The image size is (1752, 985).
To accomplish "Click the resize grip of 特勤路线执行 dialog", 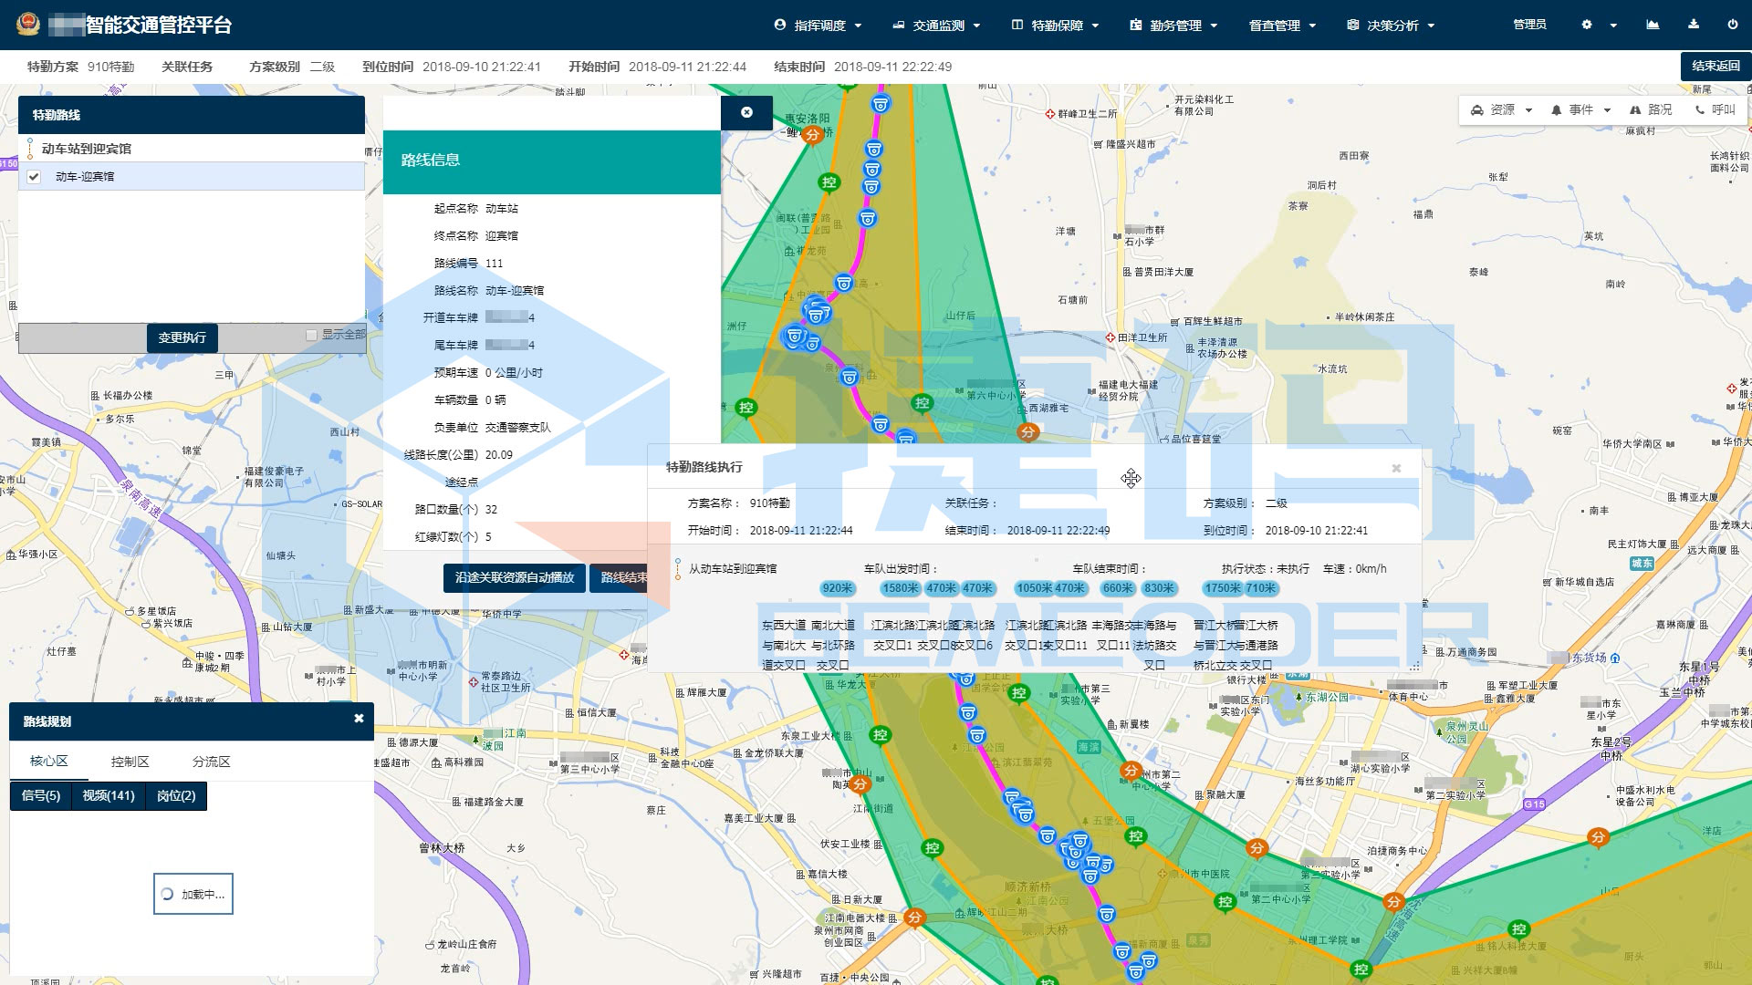I will [x=1415, y=666].
